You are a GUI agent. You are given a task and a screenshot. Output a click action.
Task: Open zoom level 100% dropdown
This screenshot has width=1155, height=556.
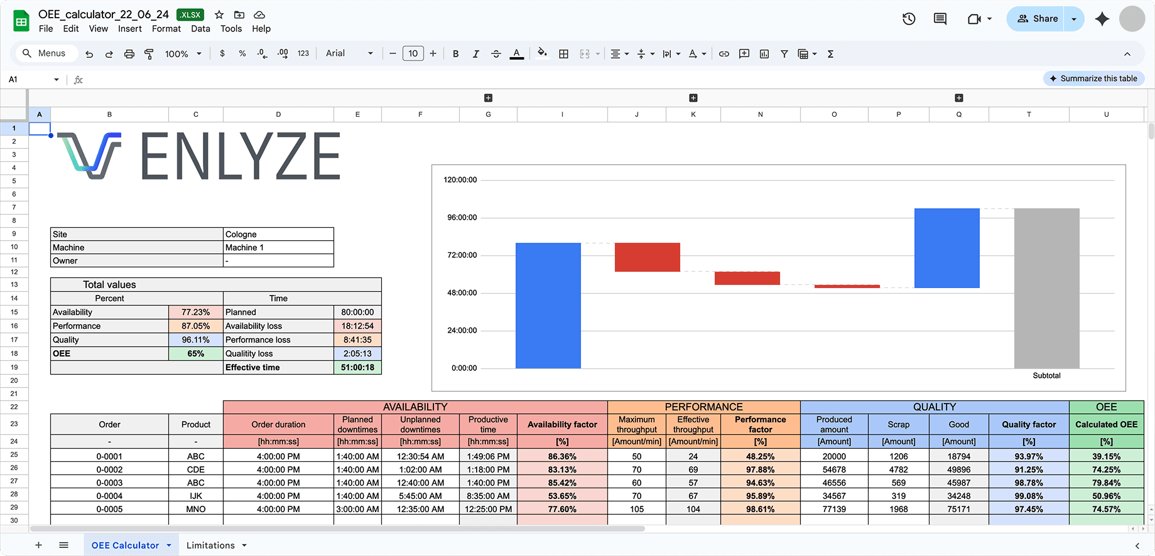point(183,54)
